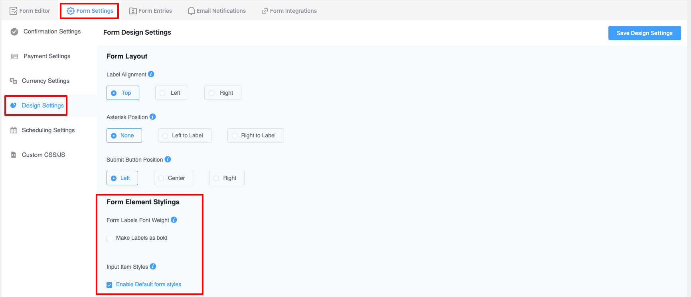691x297 pixels.
Task: Click the Confirmation Settings checkmark icon
Action: 14,31
